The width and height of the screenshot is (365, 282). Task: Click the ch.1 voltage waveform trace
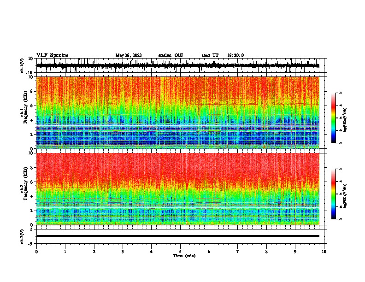[x=177, y=65]
